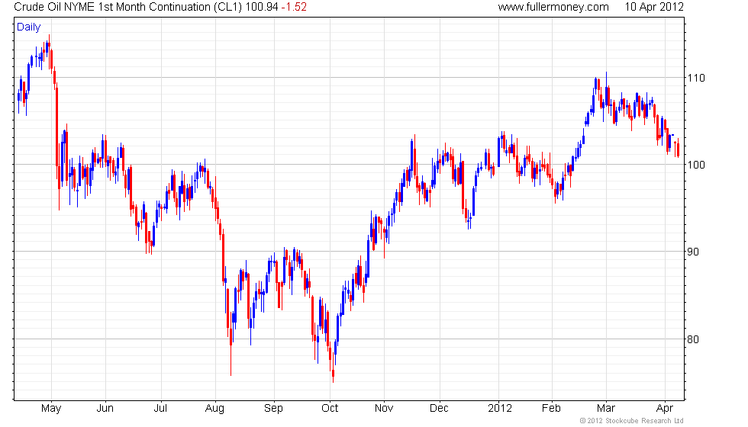Image resolution: width=748 pixels, height=427 pixels.
Task: Click the Nov month label
Action: pyautogui.click(x=384, y=409)
